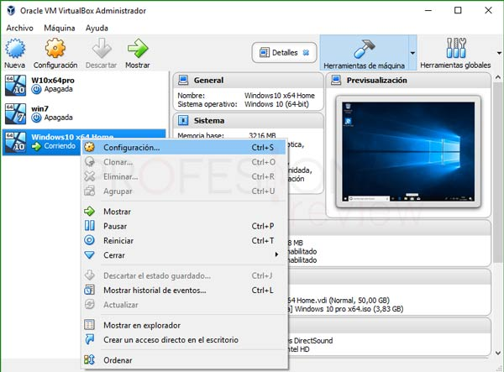Click the Descartar toolbar arrow icon
504x372 pixels.
[102, 48]
